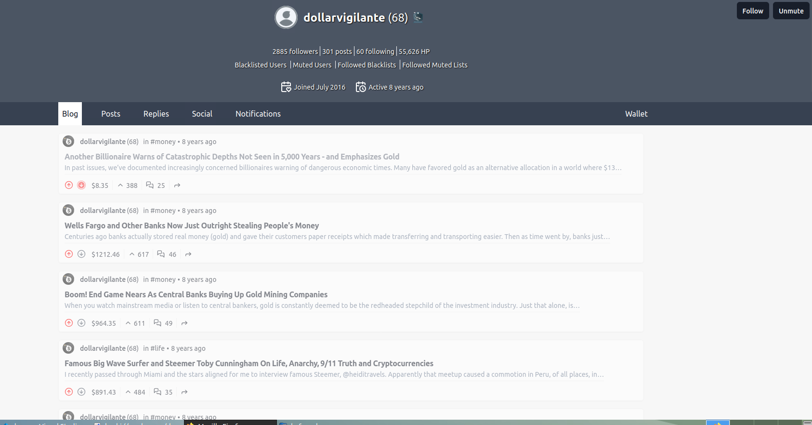The height and width of the screenshot is (425, 812).
Task: Downvote the Toby Cunningham interview post
Action: (81, 392)
